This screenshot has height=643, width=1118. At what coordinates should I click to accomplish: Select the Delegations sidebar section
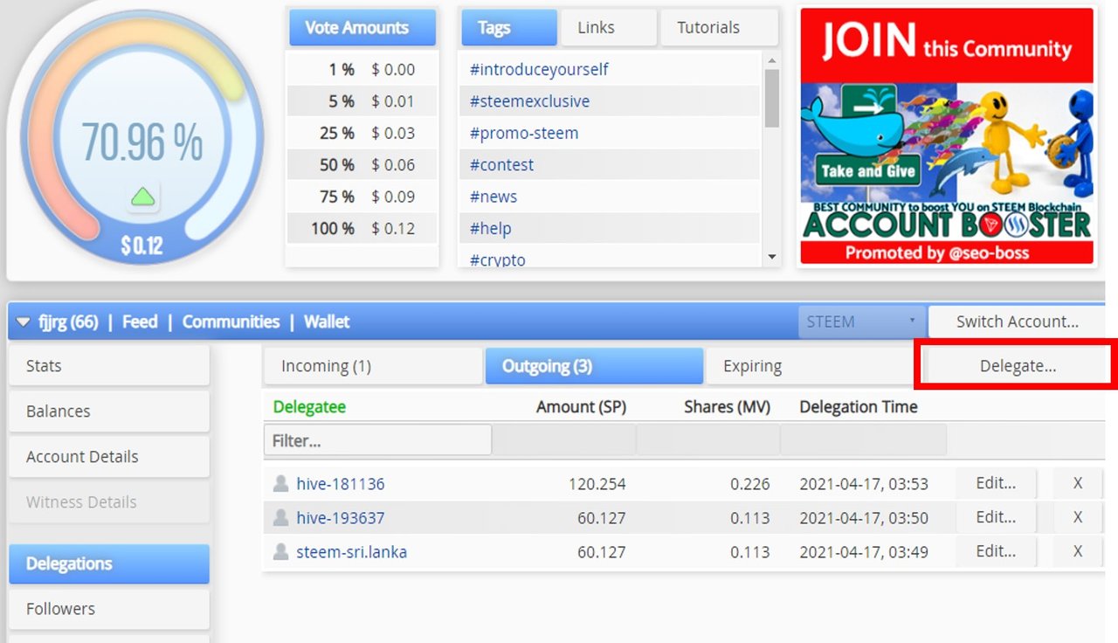[109, 563]
